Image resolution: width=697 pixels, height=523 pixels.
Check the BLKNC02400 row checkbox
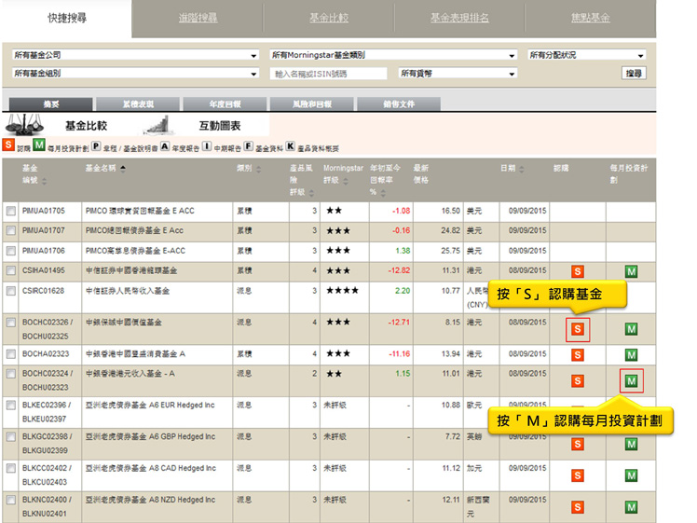click(10, 500)
